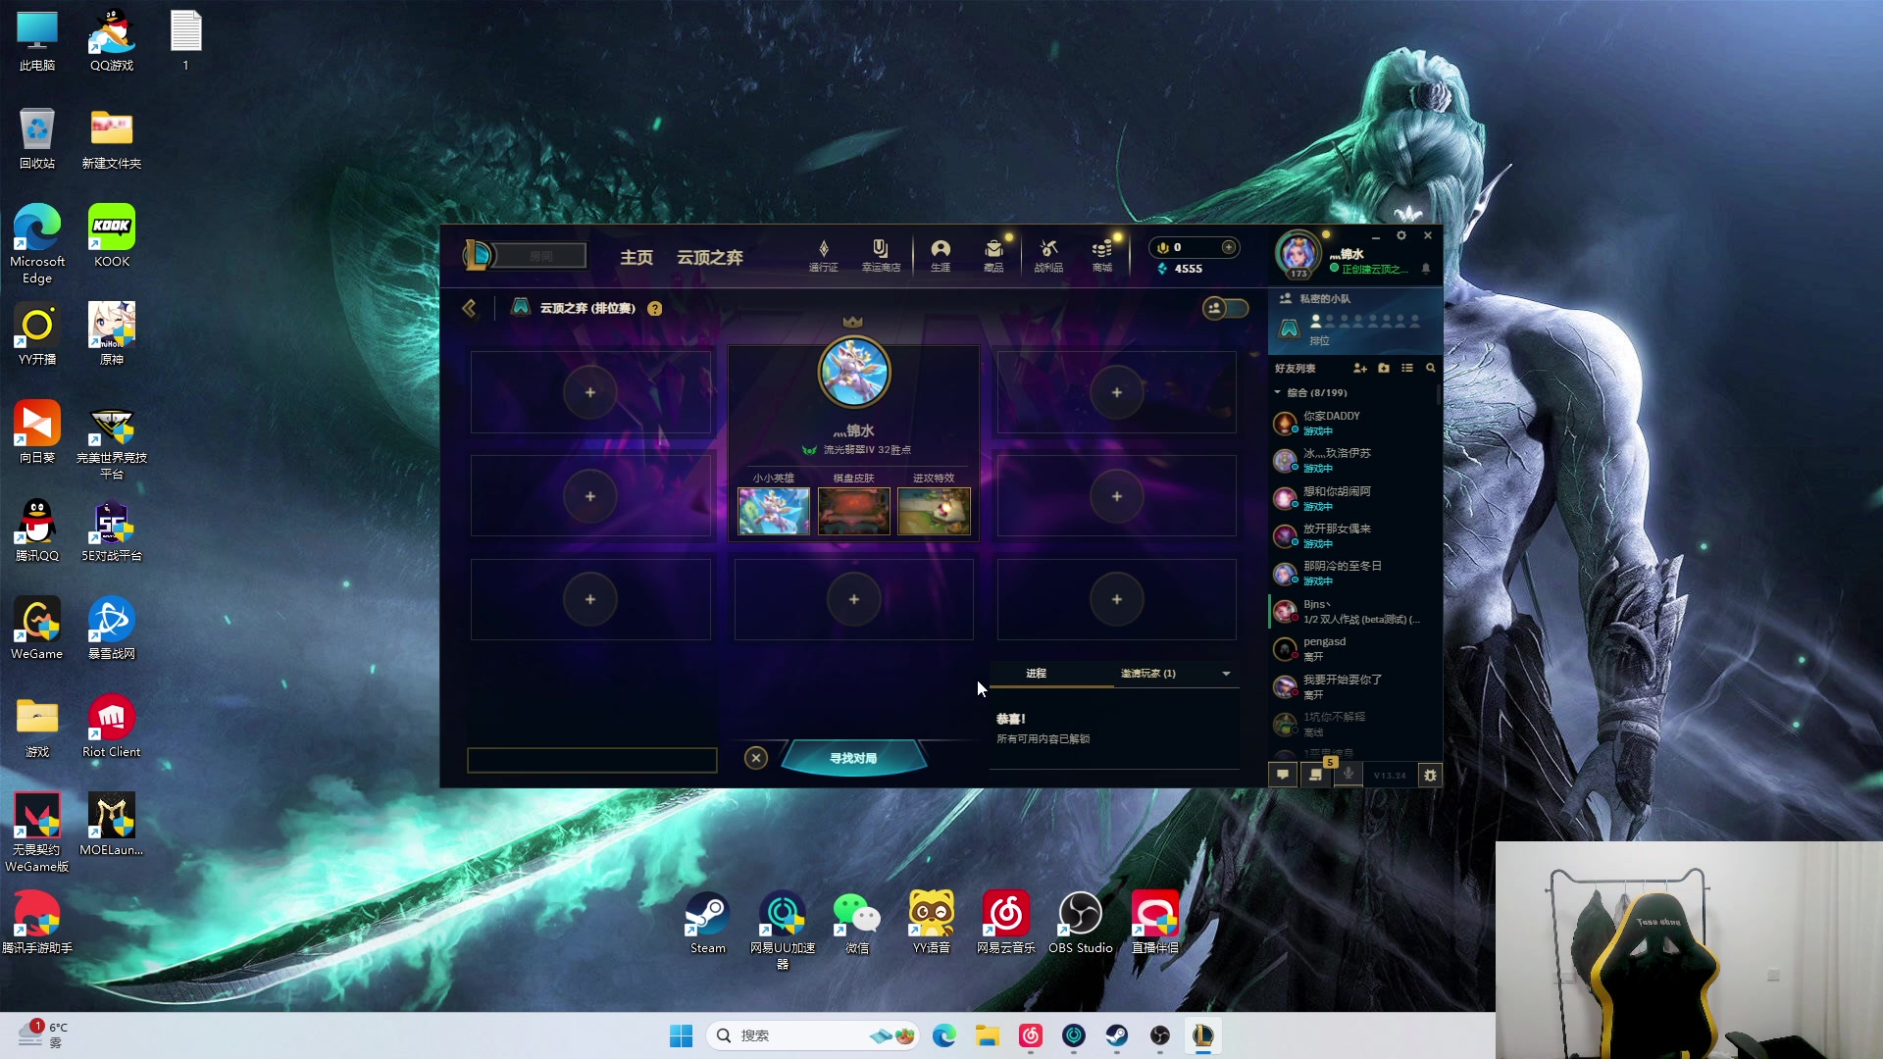Open the chat bubble icon
This screenshot has height=1059, width=1883.
1282,775
